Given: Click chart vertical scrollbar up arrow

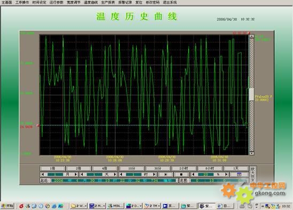Looking at the screenshot, I should (x=252, y=36).
